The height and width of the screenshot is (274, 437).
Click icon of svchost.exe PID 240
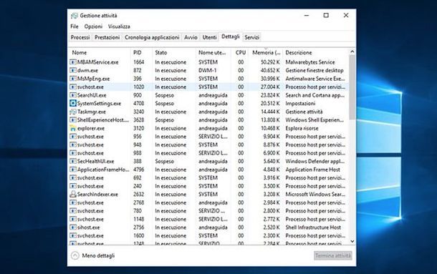(73, 186)
